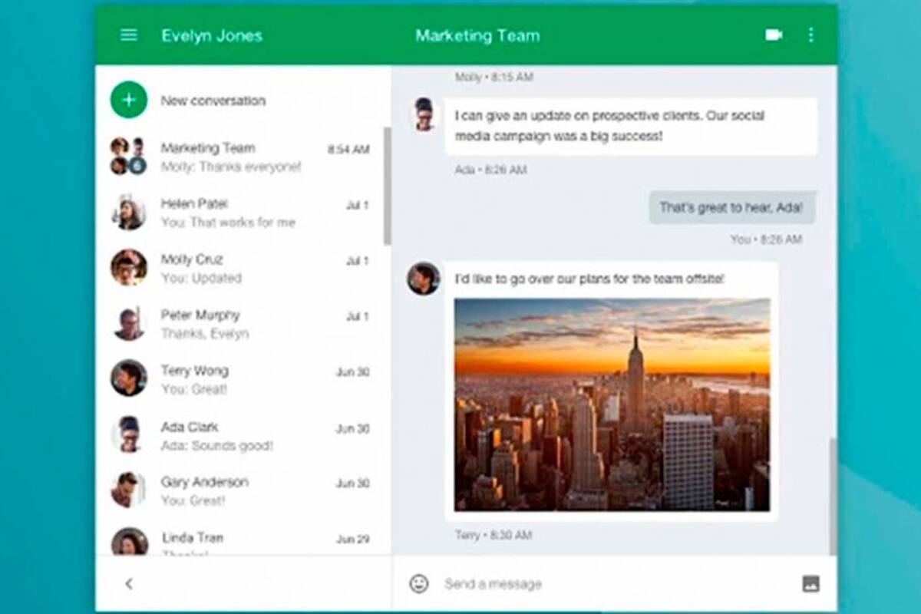921x614 pixels.
Task: Open the Helen Patel conversation
Action: coord(239,213)
